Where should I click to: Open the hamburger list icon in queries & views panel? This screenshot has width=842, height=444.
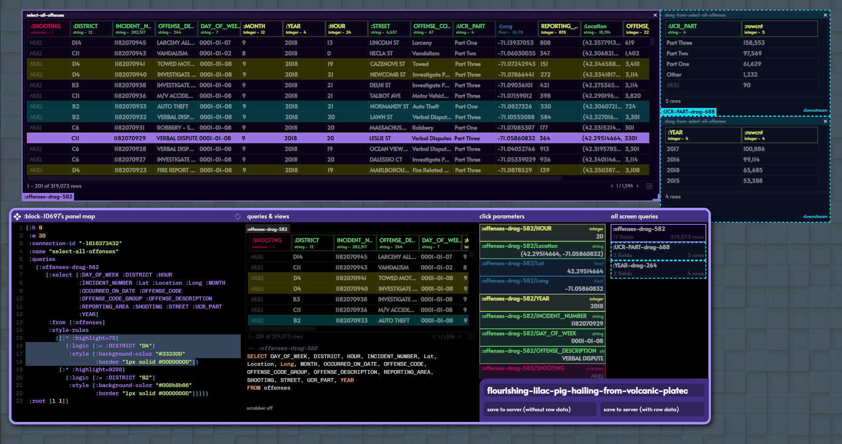pos(471,336)
